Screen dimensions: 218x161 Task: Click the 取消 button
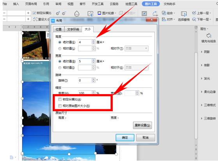pos(145,138)
